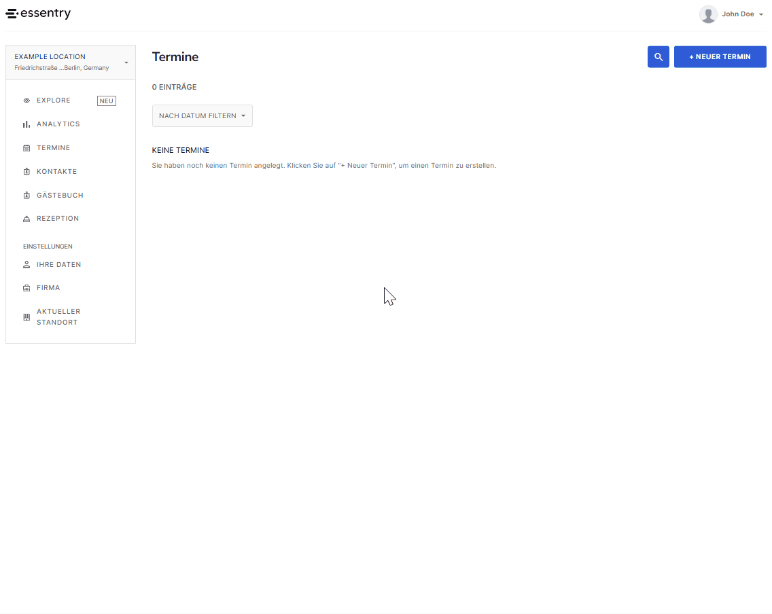The width and height of the screenshot is (772, 614).
Task: Click the Analytics bar chart icon
Action: (27, 124)
